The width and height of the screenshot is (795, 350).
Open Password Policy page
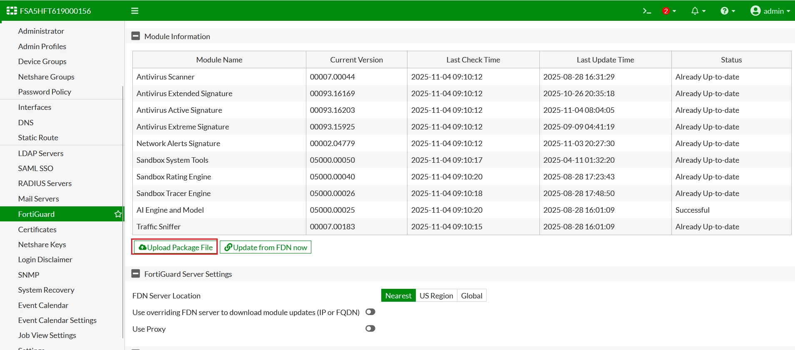45,92
